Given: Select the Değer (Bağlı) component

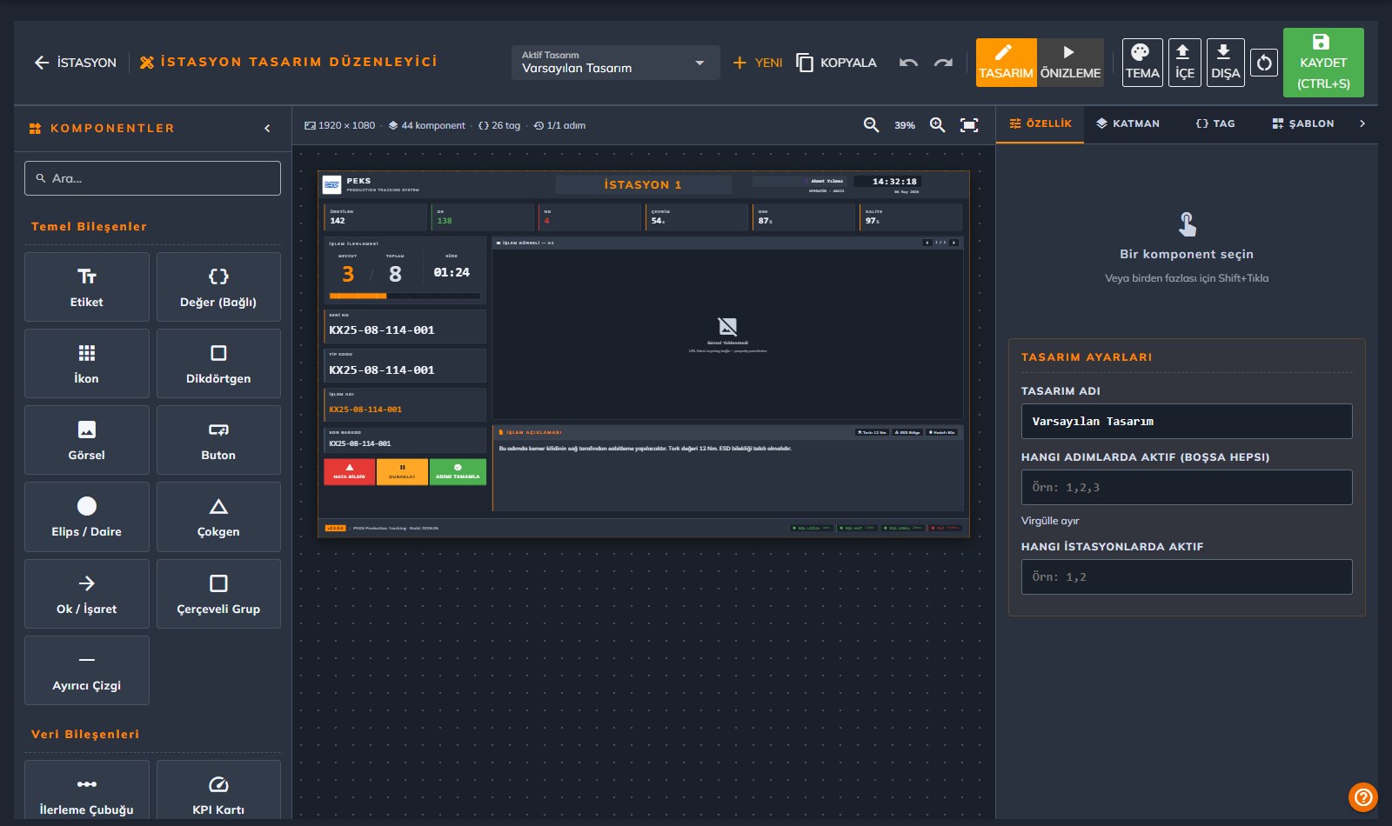Looking at the screenshot, I should (x=218, y=287).
